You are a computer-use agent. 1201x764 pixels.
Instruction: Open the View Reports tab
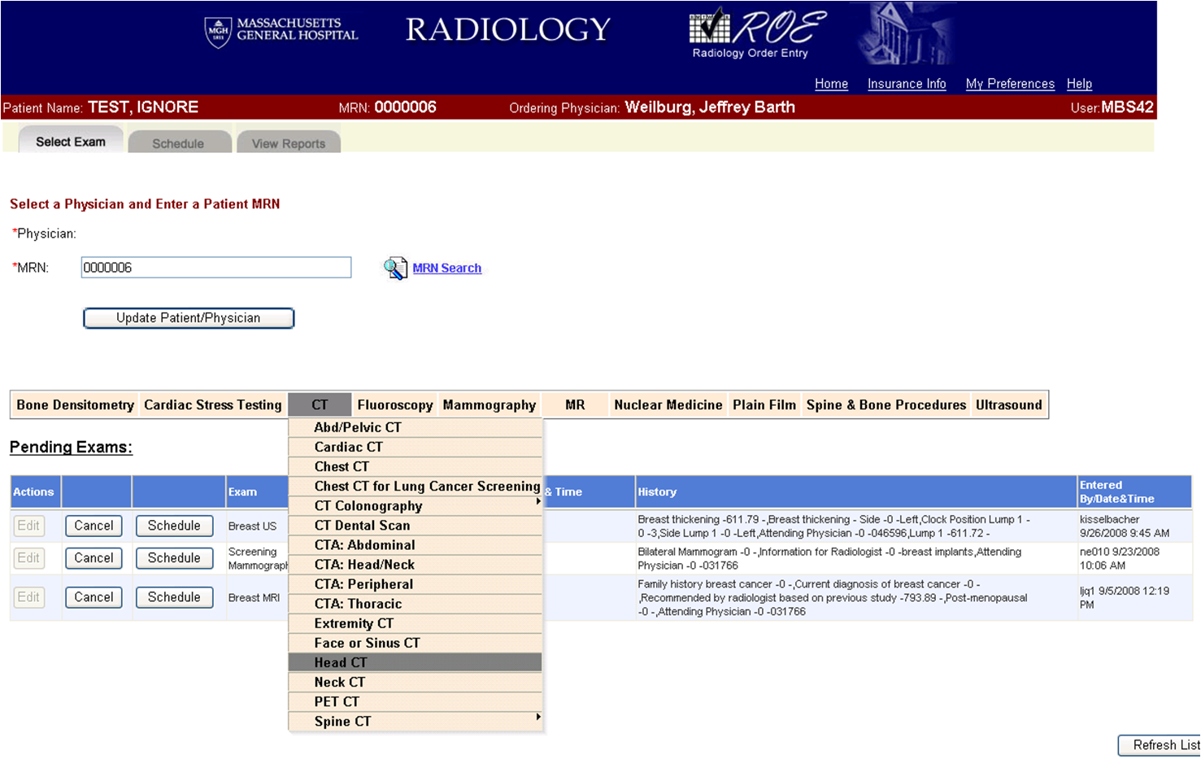click(x=288, y=143)
